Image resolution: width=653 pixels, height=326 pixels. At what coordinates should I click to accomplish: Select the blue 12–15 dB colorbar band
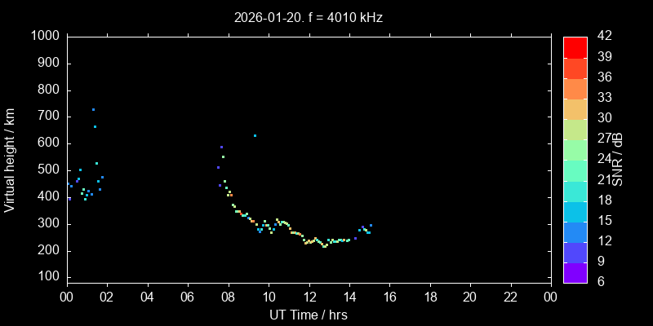click(x=575, y=231)
